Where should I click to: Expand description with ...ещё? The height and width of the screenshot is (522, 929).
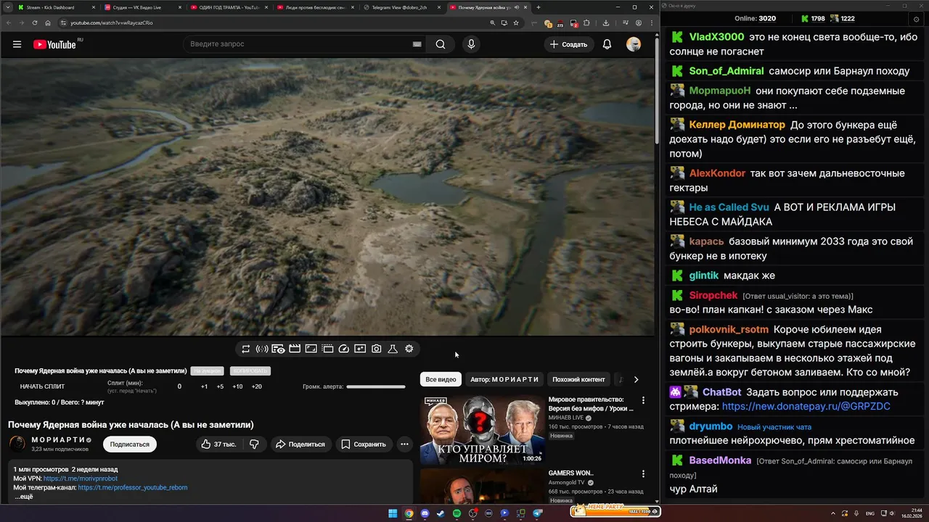pos(23,497)
